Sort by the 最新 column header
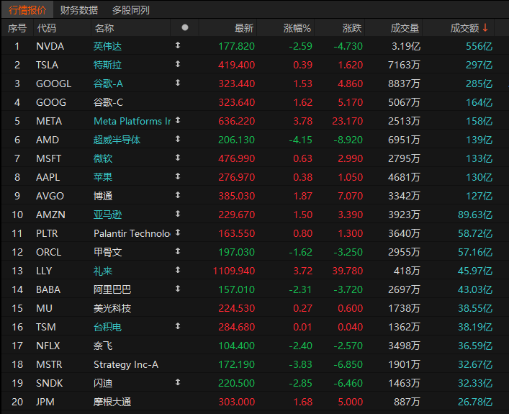This screenshot has width=509, height=414. click(244, 28)
